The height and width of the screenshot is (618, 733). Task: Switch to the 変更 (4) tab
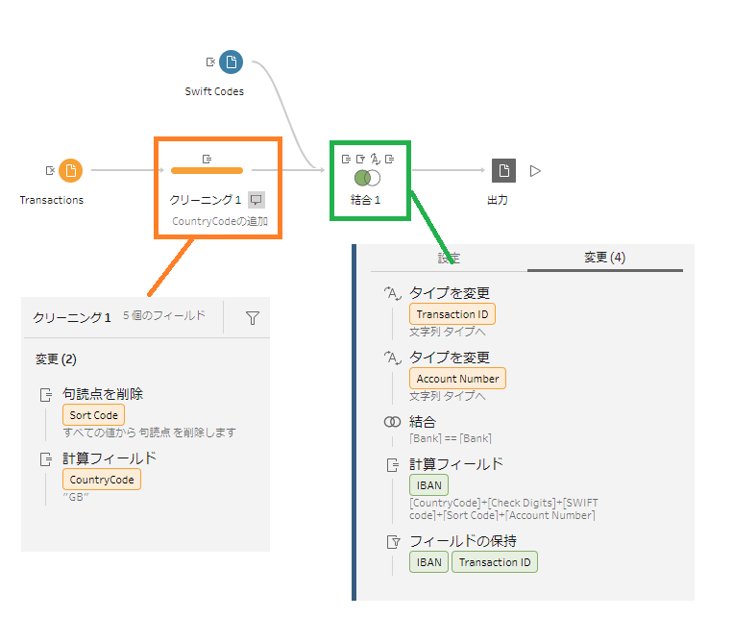pyautogui.click(x=605, y=258)
